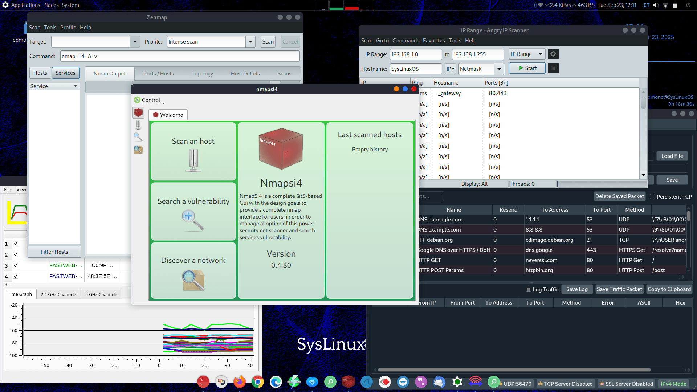Uncheck the row 3 FASTWEB network checkbox
Image resolution: width=697 pixels, height=392 pixels.
coord(16,265)
